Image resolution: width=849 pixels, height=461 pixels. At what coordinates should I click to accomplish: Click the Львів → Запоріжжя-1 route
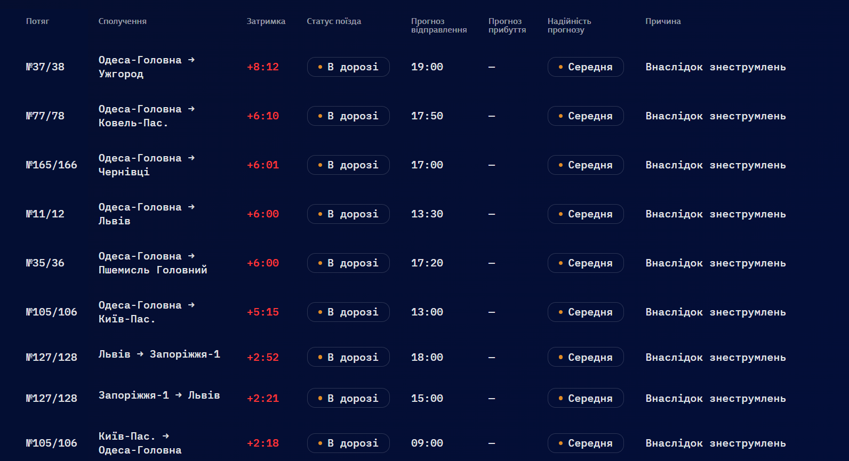pos(159,354)
